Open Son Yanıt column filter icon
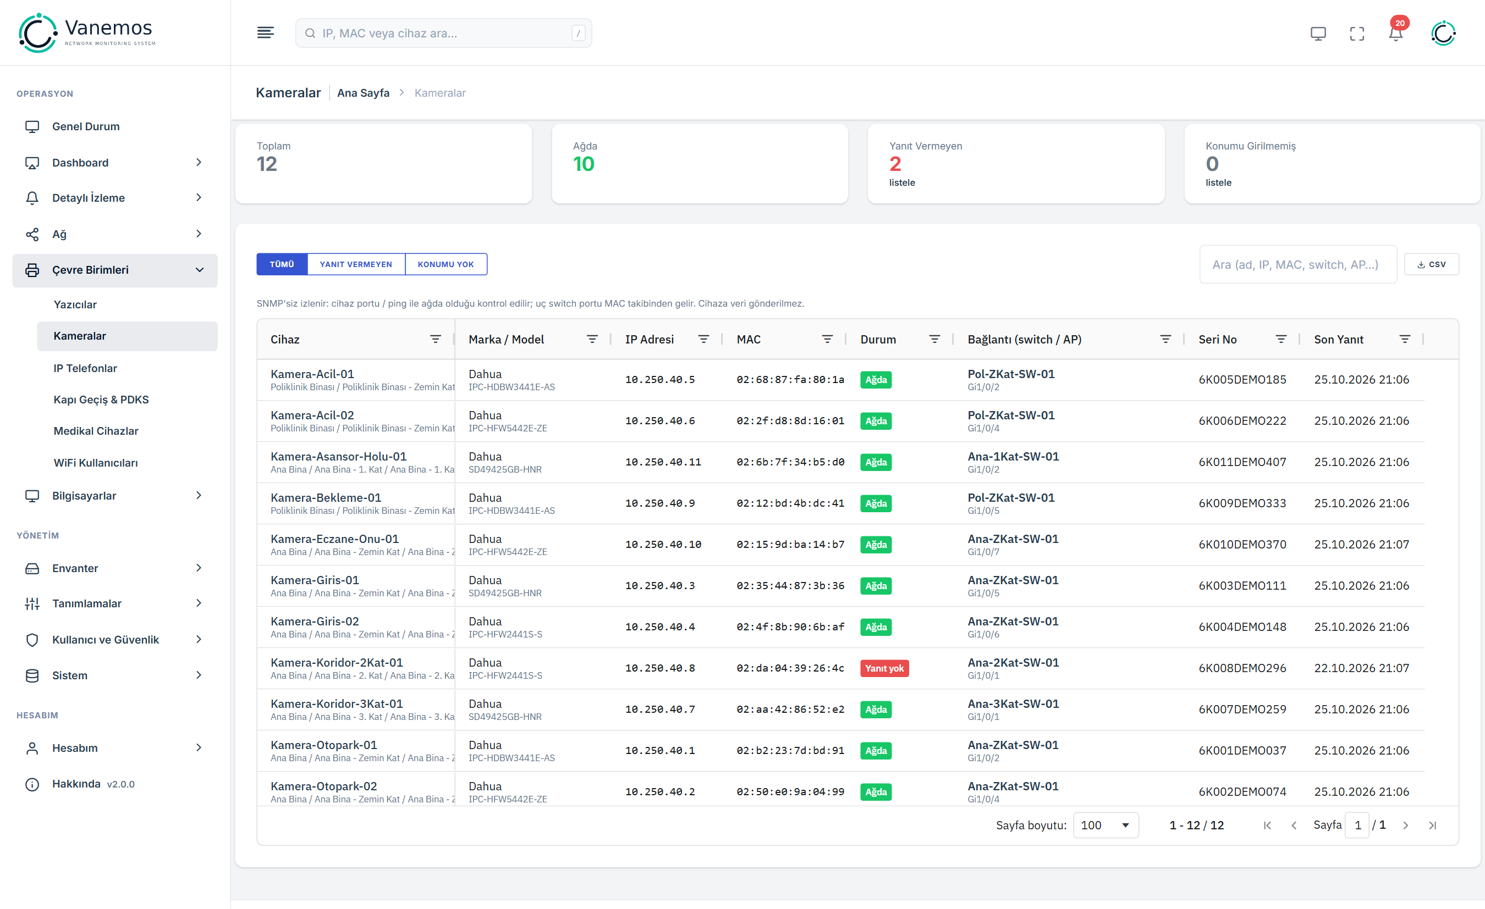 (1405, 339)
